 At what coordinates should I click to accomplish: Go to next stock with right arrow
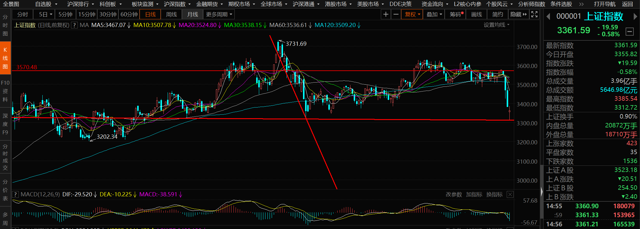tap(635, 17)
